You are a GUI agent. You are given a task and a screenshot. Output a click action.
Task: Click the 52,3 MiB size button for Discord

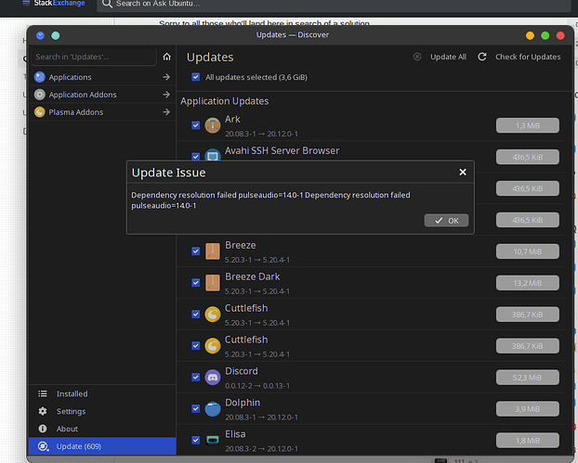(x=528, y=378)
